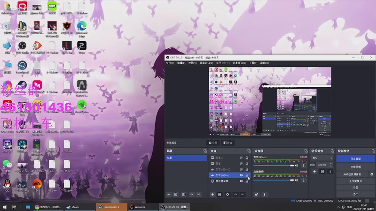
Task: Remove the selected scene with trash icon
Action: coord(176,195)
